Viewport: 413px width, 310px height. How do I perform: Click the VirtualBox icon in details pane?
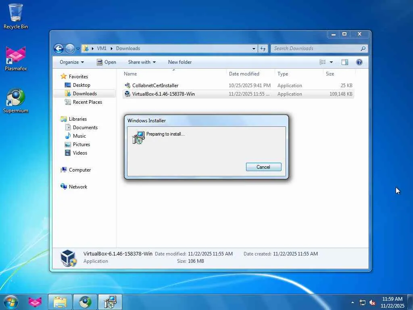point(68,258)
